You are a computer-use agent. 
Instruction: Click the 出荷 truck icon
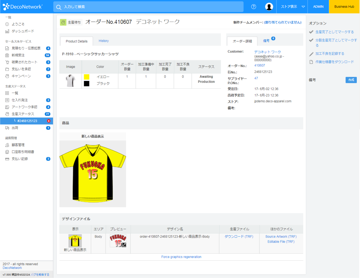pyautogui.click(x=7, y=128)
